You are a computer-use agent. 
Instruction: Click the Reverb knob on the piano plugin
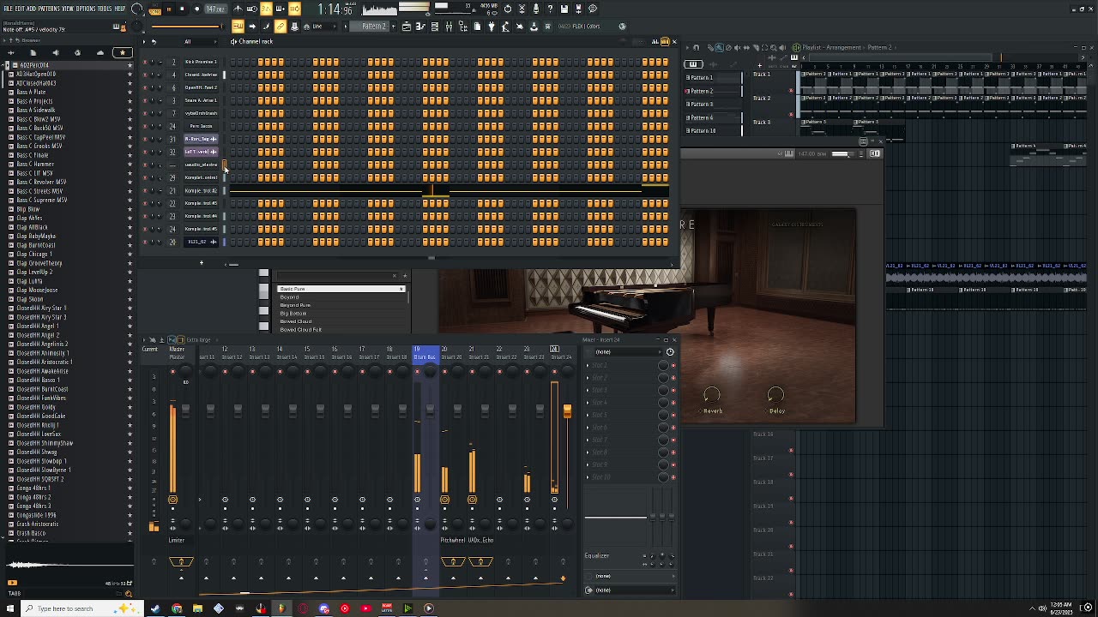click(x=712, y=395)
